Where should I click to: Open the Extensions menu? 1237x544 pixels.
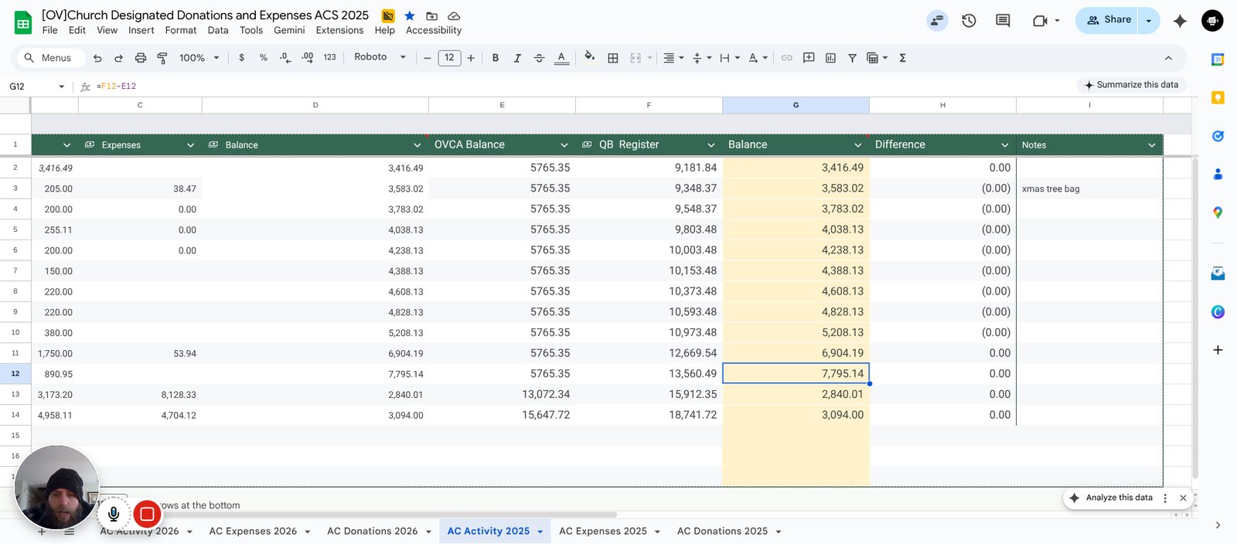[x=339, y=30]
